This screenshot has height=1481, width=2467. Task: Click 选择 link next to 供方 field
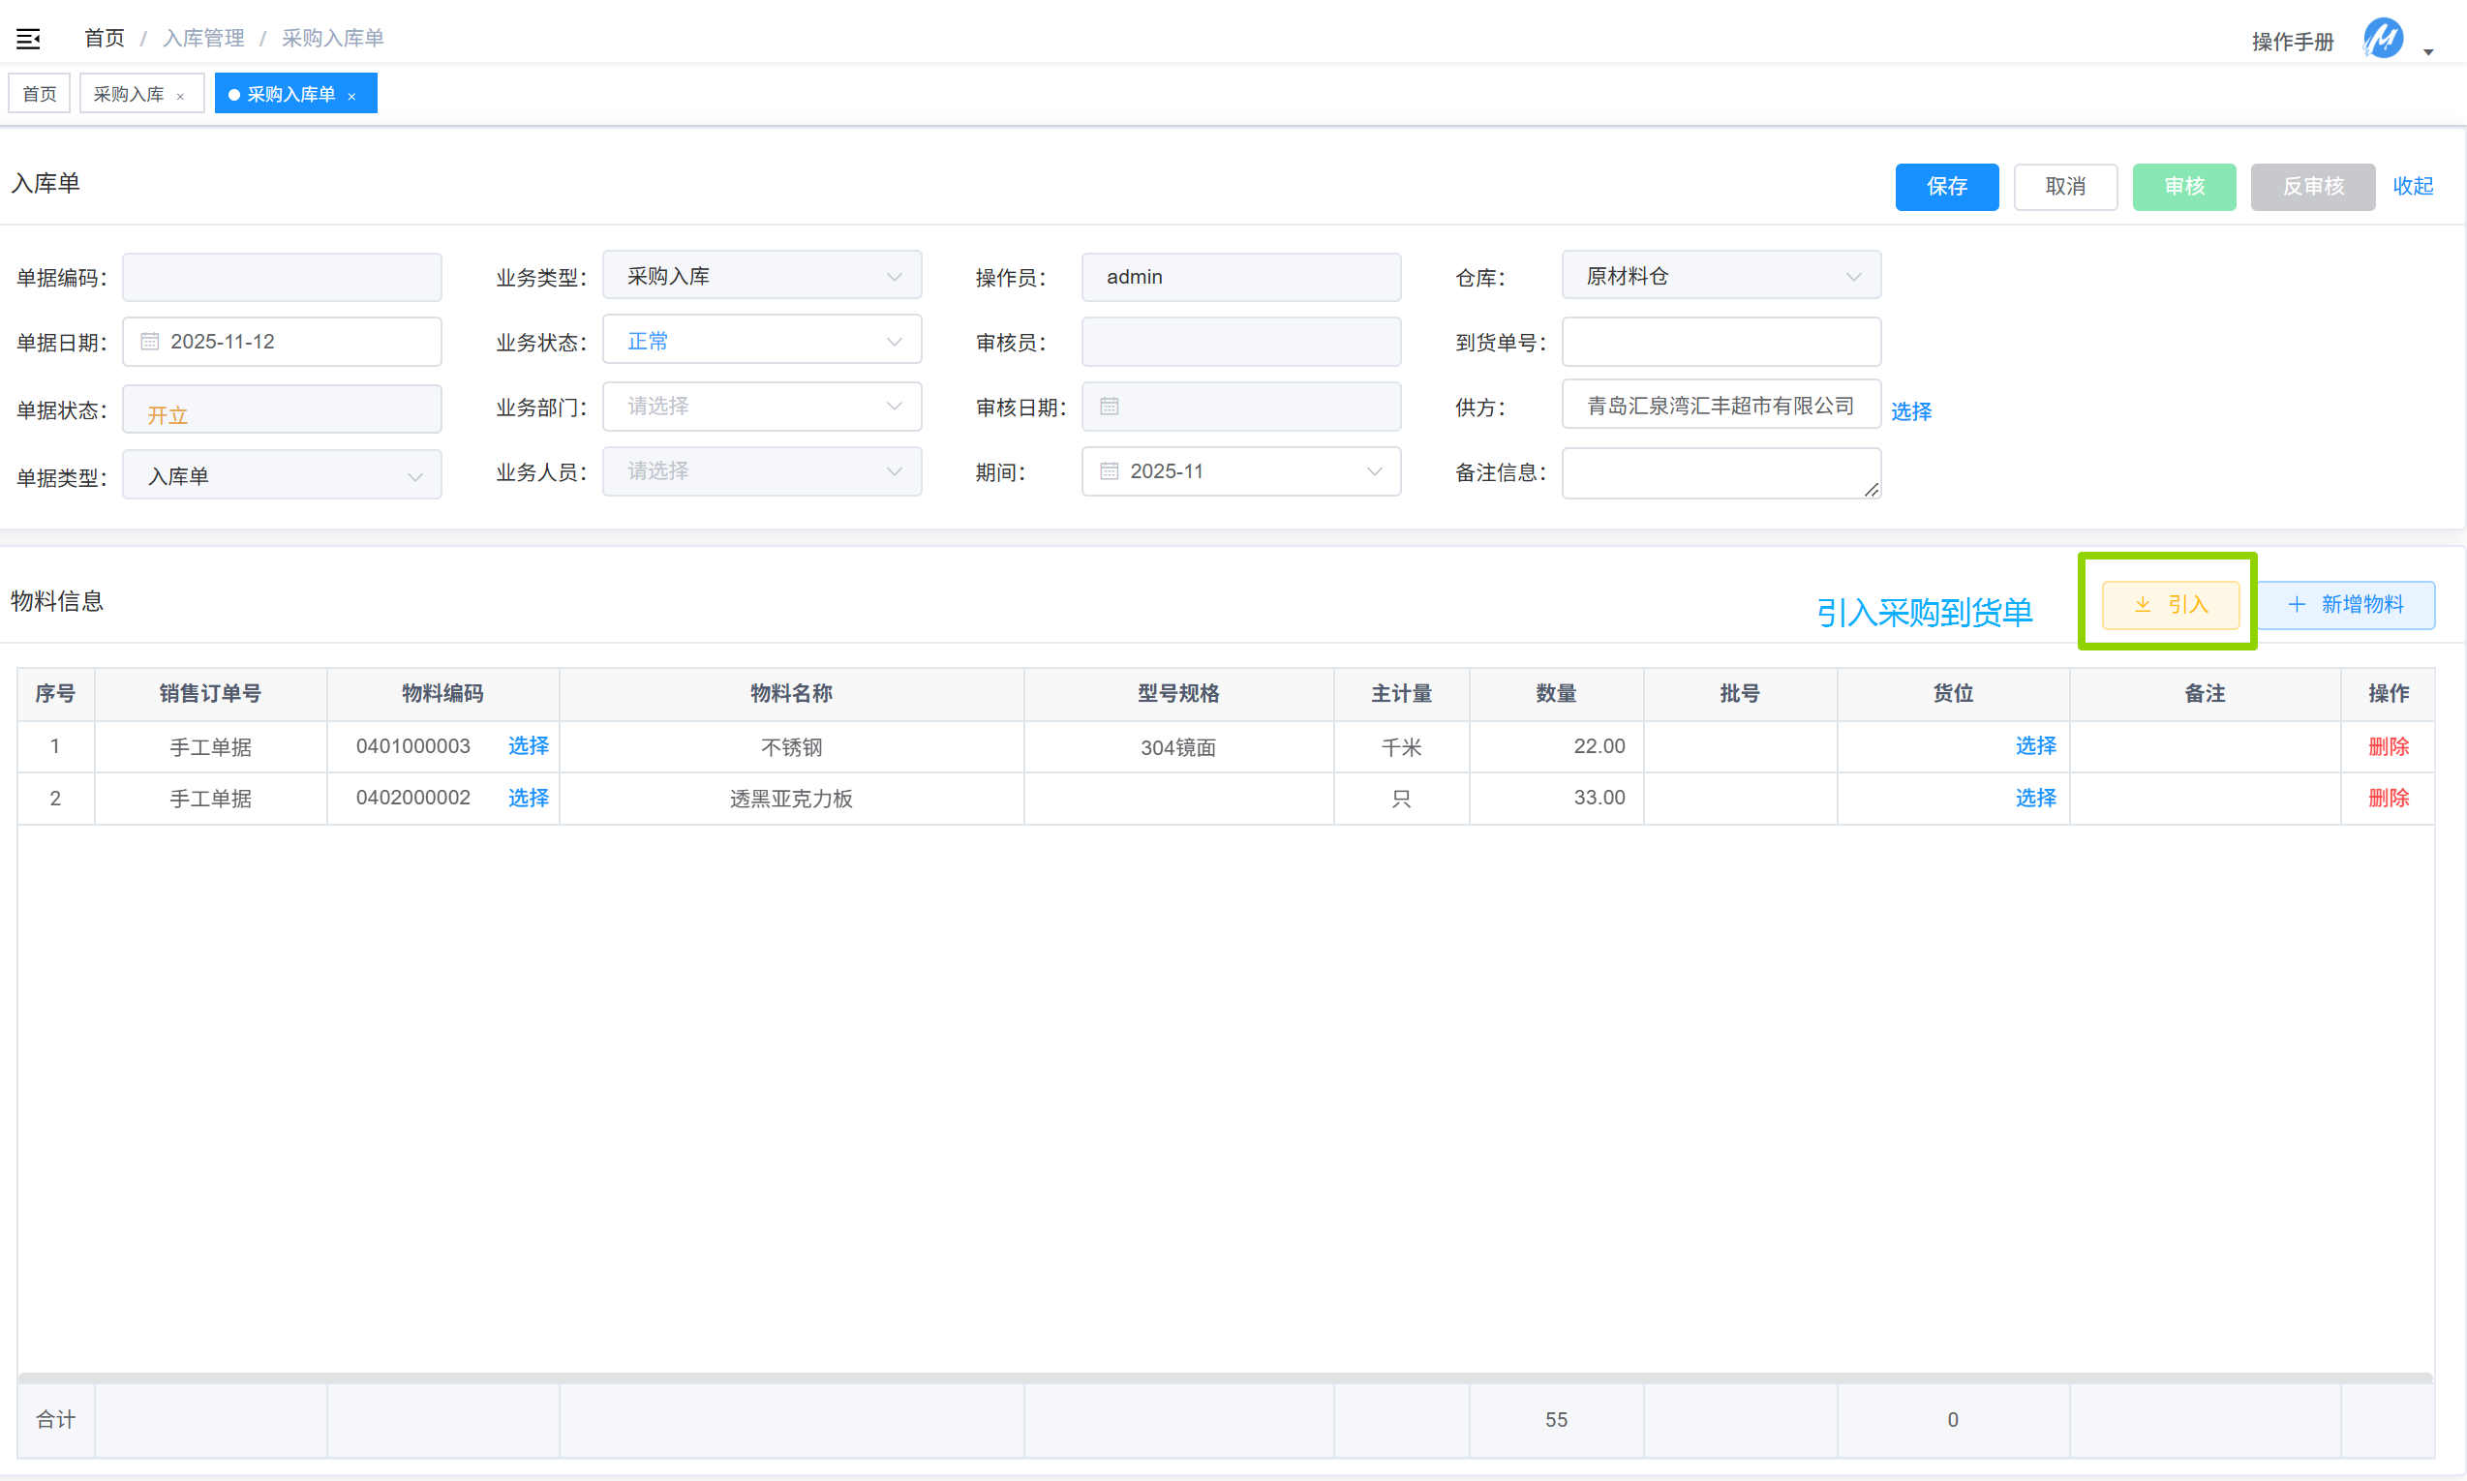coord(1911,411)
